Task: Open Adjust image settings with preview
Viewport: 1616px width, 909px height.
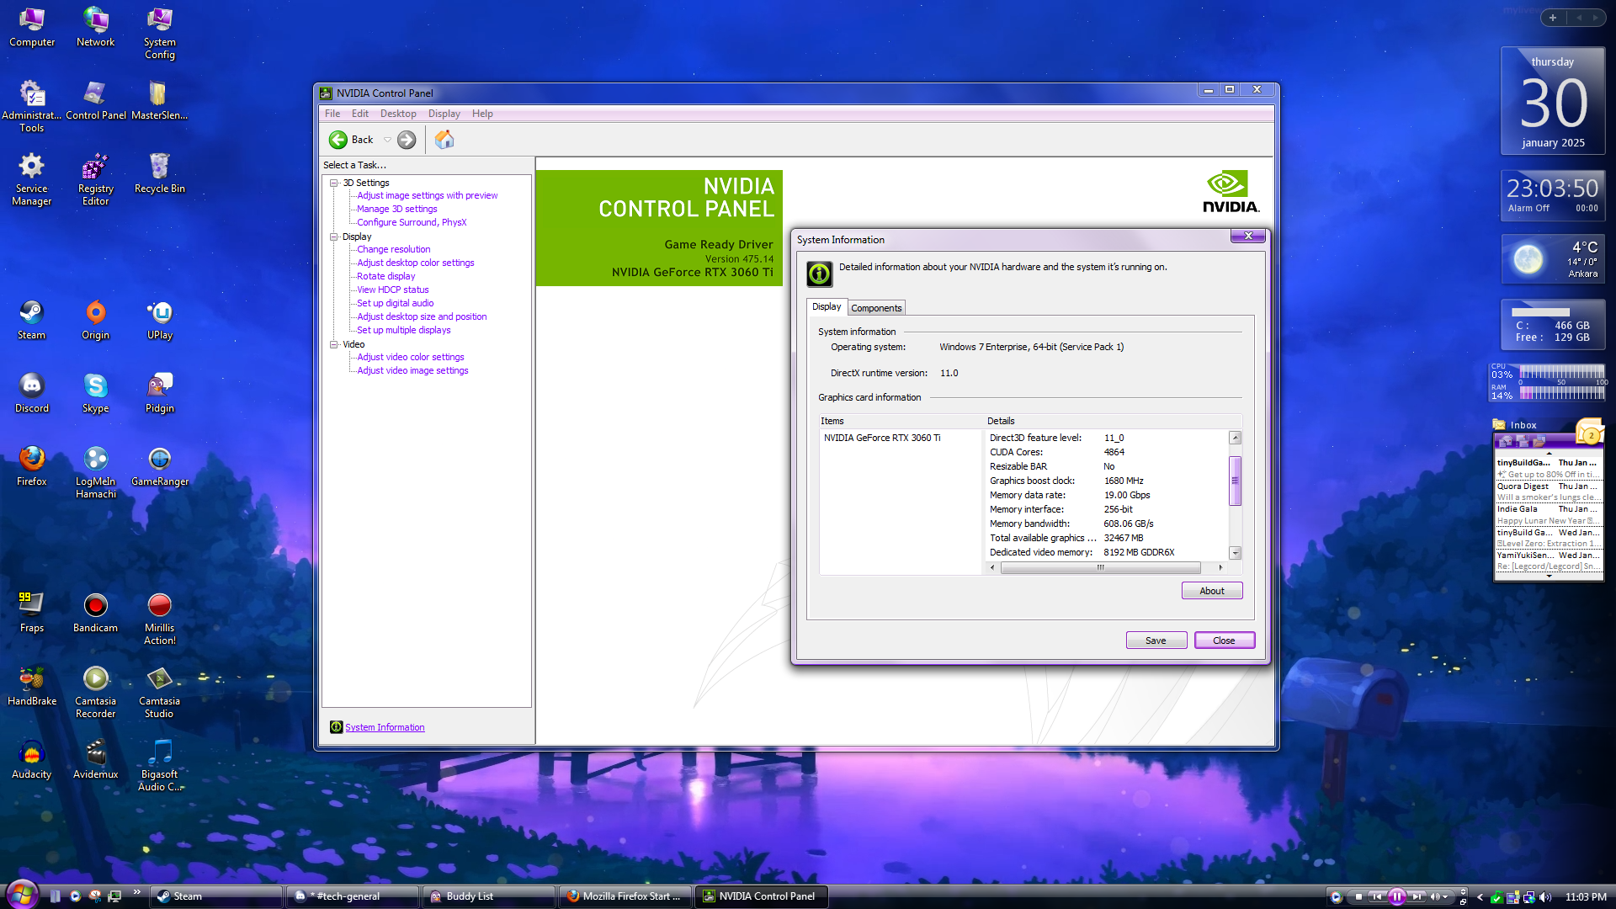Action: click(427, 195)
